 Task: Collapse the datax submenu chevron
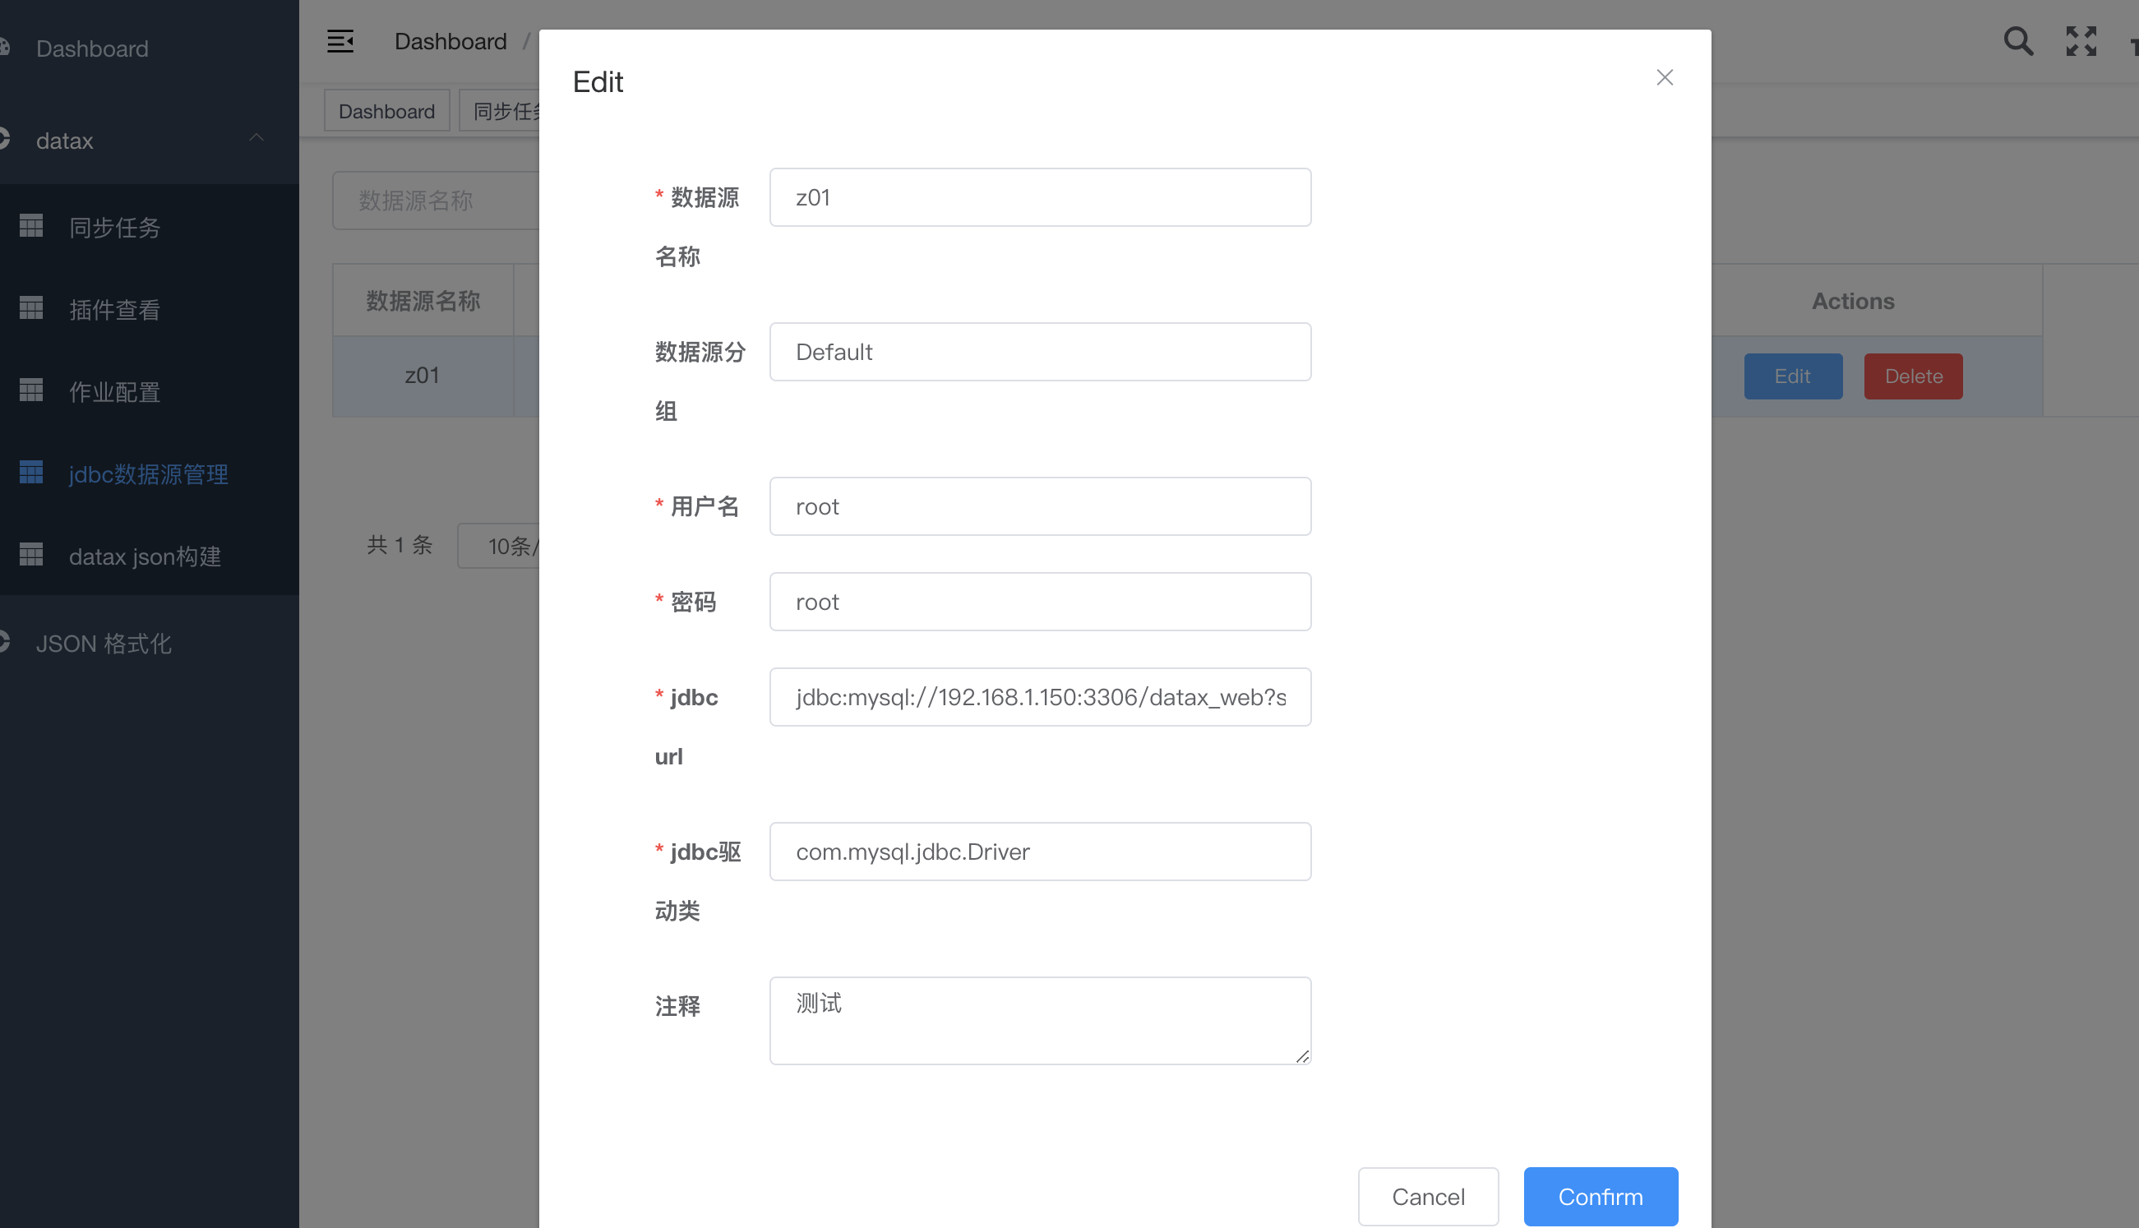[x=256, y=138]
